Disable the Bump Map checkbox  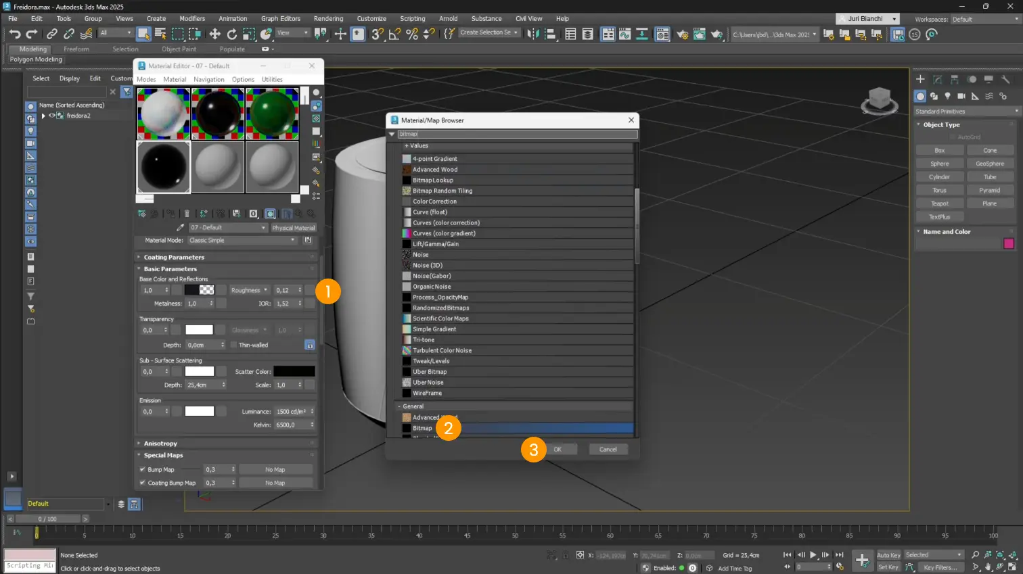[x=141, y=469]
